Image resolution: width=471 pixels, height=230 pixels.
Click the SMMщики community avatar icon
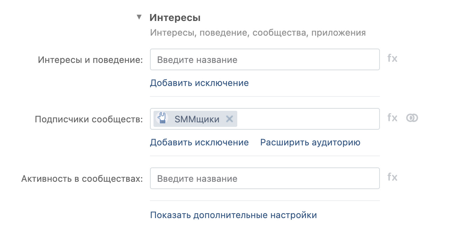(162, 119)
